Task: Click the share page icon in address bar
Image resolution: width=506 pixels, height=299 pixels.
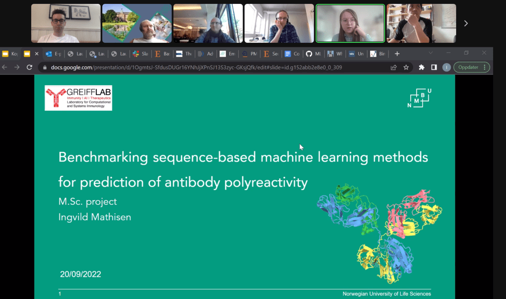Action: (394, 67)
